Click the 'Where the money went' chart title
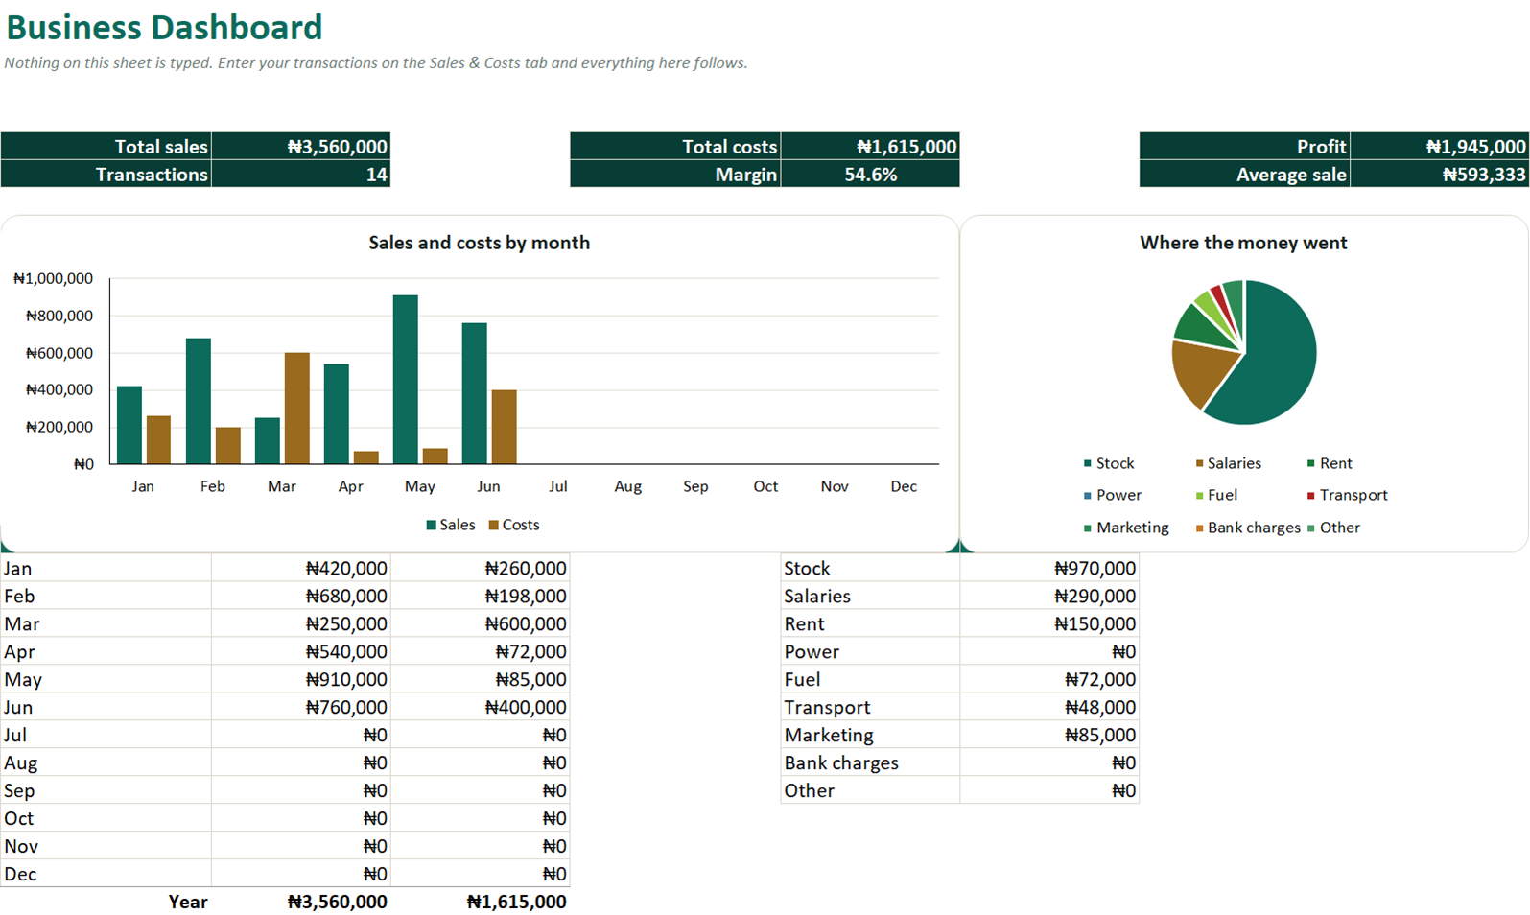 (1243, 243)
